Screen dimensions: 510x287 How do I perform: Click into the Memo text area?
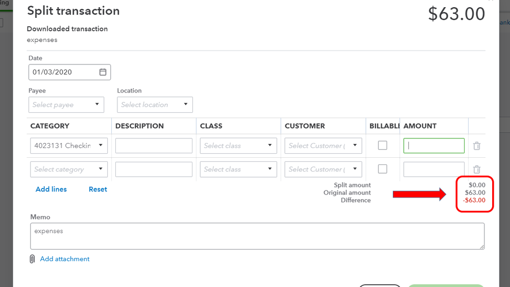257,236
